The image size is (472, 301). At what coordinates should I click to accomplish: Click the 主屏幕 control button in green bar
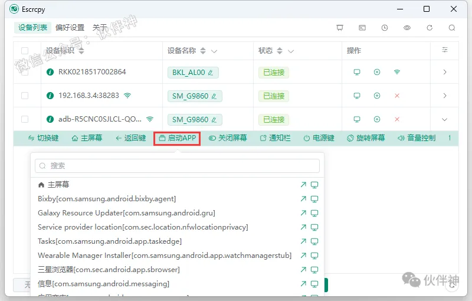click(x=87, y=138)
